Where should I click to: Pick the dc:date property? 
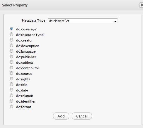[x=11, y=90]
